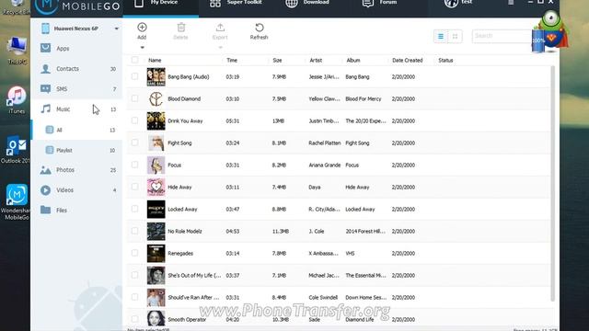Viewport: 589px width, 331px height.
Task: Toggle the select-all checkbox in header
Action: pyautogui.click(x=135, y=60)
